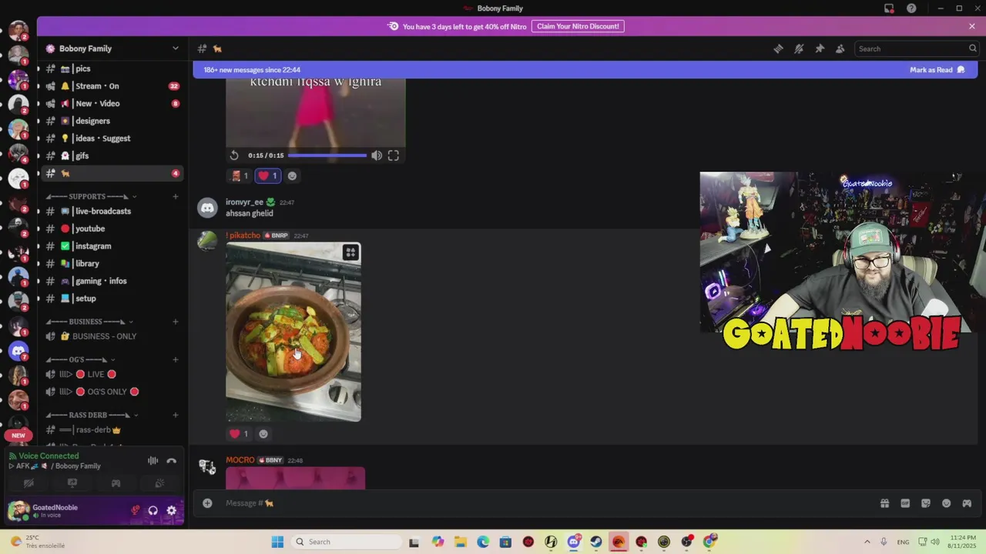Start an activity game controller button

(116, 483)
